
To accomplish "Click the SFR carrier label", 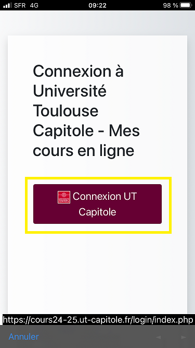I will pos(20,5).
